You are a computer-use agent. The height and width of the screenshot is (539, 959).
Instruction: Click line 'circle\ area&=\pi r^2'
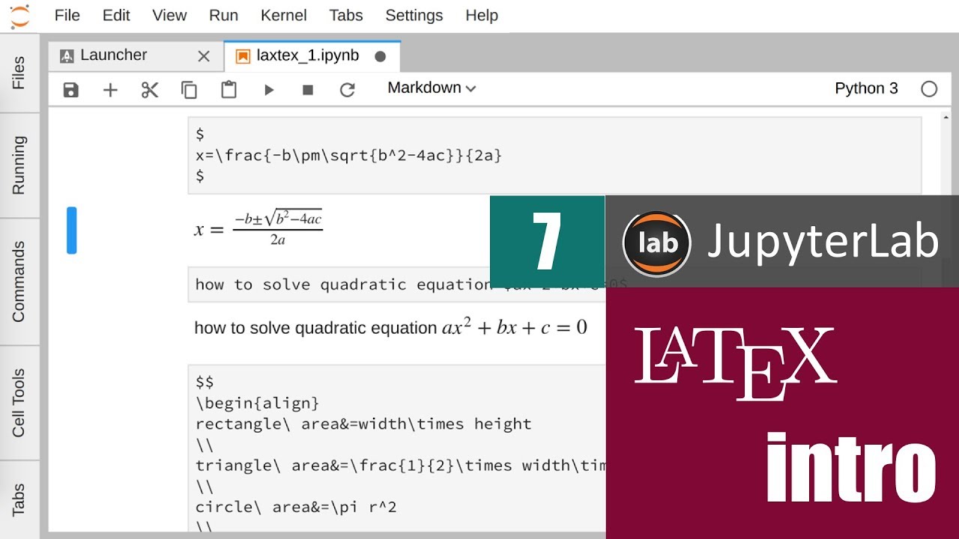[296, 507]
